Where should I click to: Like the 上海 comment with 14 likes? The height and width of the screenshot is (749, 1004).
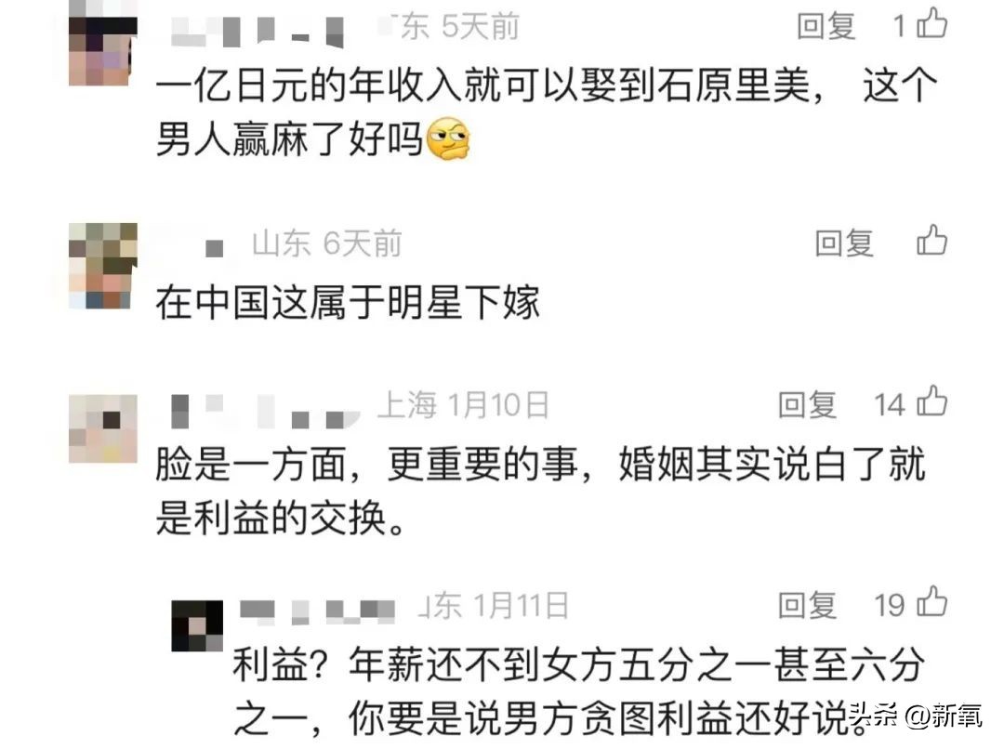pyautogui.click(x=931, y=402)
